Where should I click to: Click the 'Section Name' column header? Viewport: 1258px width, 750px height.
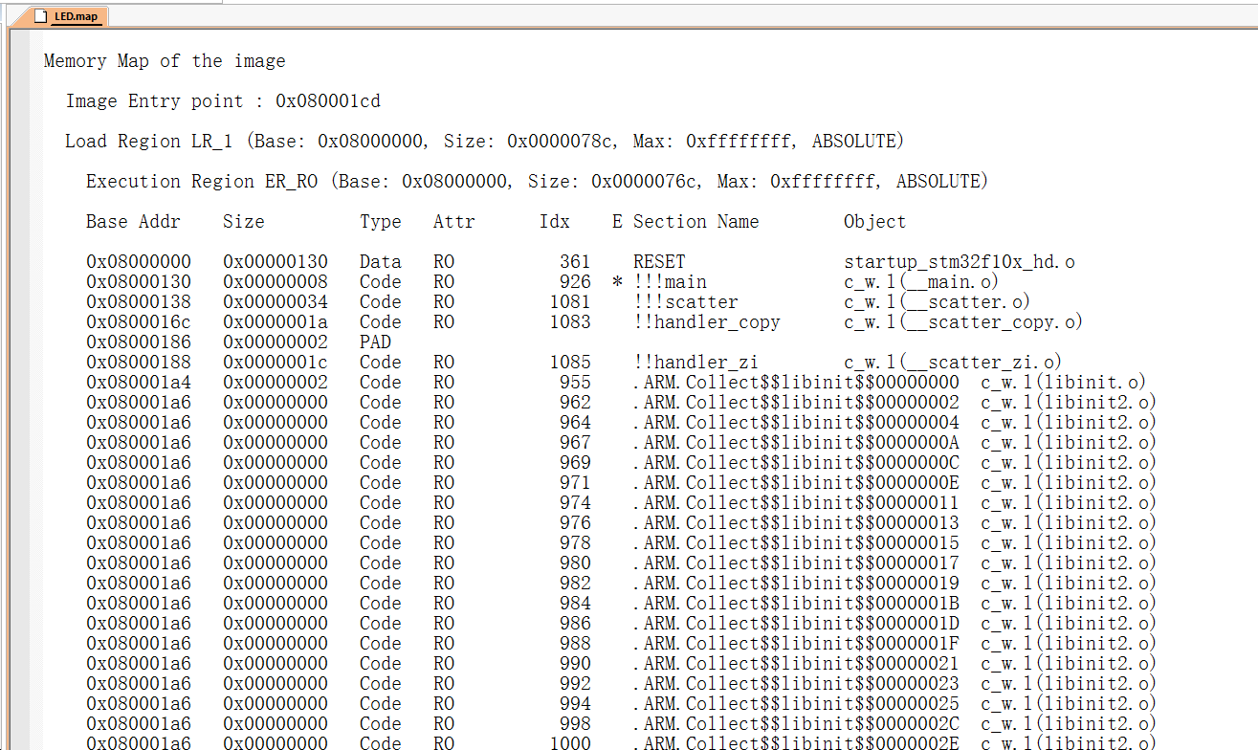click(696, 222)
